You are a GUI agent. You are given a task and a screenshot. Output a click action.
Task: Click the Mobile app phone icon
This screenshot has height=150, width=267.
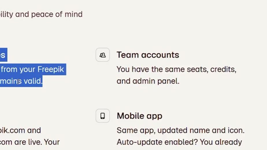[x=103, y=116]
